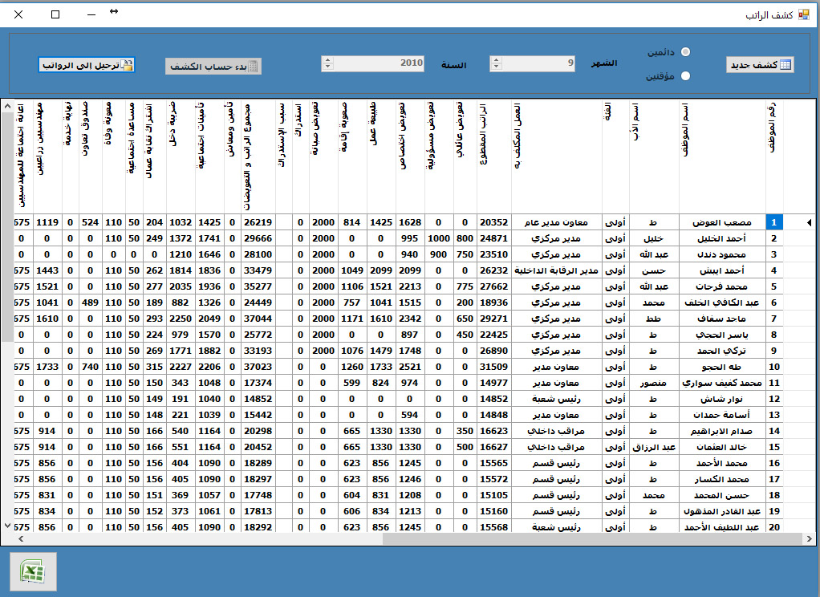Screen dimensions: 820x597
Task: Click the app icon in the title bar
Action: (x=804, y=14)
